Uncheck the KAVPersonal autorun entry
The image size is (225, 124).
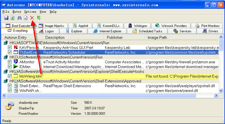pos(10,48)
